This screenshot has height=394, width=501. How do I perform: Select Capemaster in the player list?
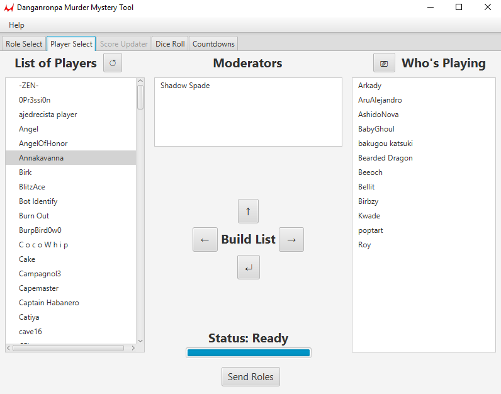click(70, 288)
